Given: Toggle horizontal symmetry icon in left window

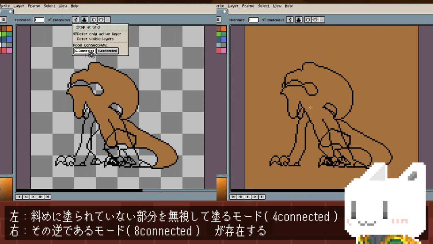Looking at the screenshot, I should click(94, 20).
